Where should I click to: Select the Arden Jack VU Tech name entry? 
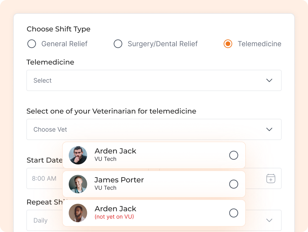click(115, 151)
